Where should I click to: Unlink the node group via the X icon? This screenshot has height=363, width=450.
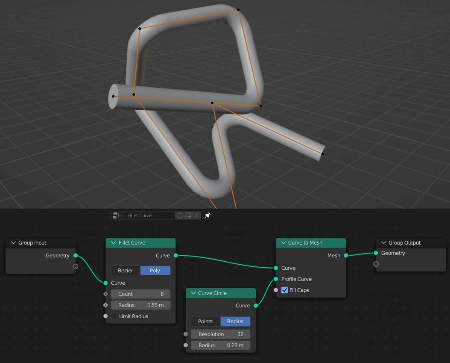tap(196, 215)
